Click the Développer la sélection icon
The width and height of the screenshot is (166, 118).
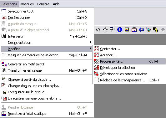point(96,67)
